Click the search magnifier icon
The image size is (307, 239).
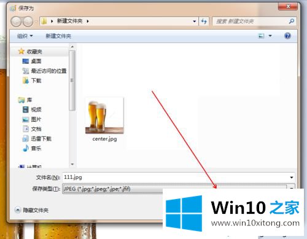292,21
